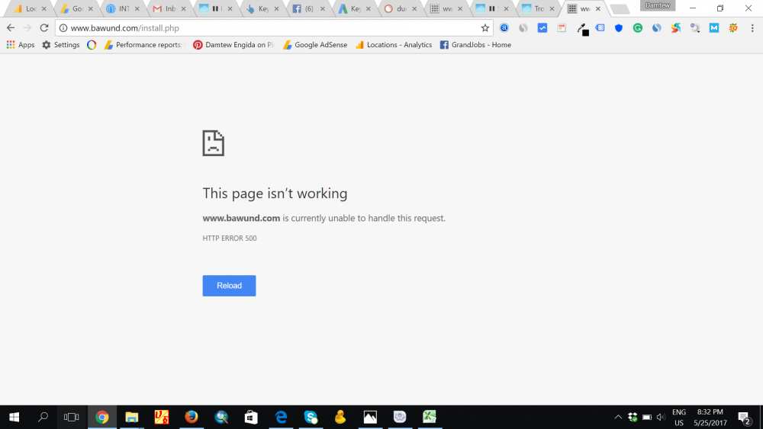This screenshot has width=763, height=429.
Task: Click the Reload button on error page
Action: coord(229,286)
